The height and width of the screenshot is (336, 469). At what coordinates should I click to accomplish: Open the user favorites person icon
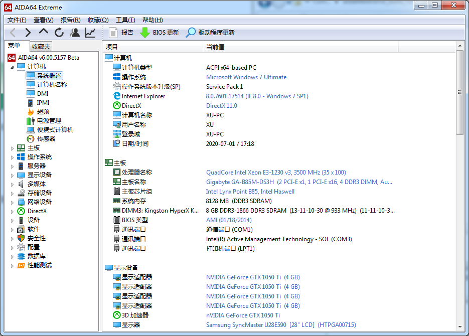(x=75, y=33)
